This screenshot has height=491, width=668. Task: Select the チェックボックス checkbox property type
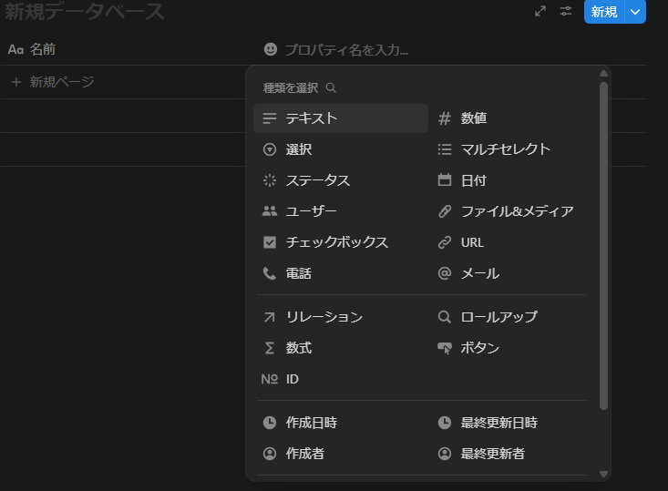coord(336,242)
